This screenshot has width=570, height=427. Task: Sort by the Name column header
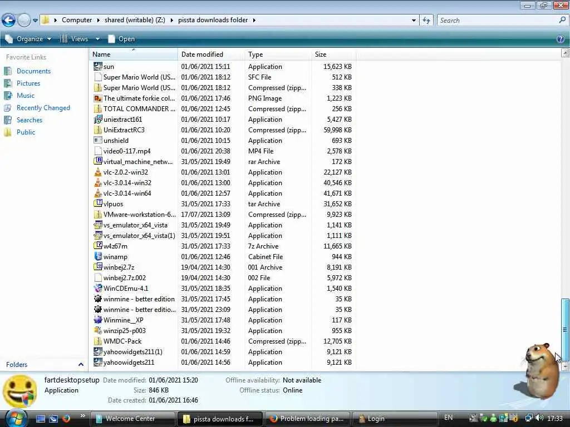click(x=133, y=54)
